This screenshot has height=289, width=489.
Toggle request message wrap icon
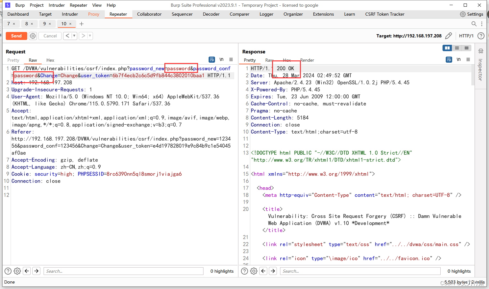pos(212,59)
